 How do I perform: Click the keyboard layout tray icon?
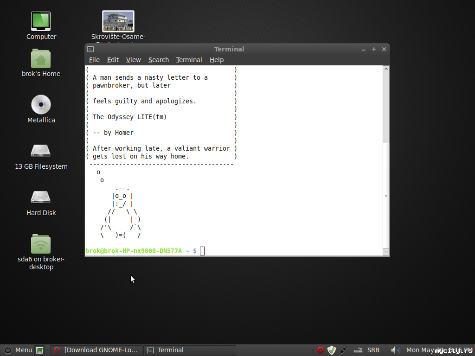pos(358,350)
